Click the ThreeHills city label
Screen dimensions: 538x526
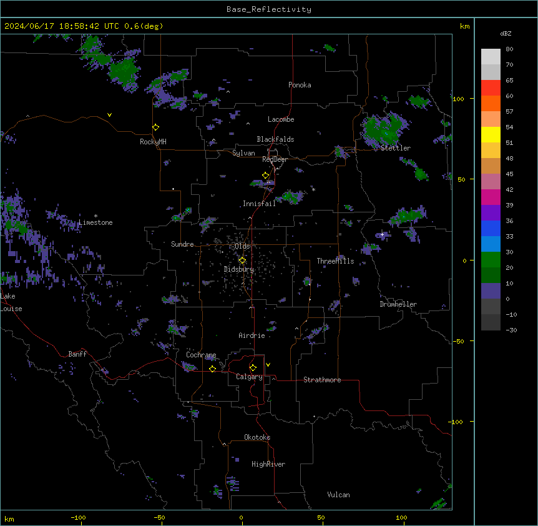tap(335, 261)
